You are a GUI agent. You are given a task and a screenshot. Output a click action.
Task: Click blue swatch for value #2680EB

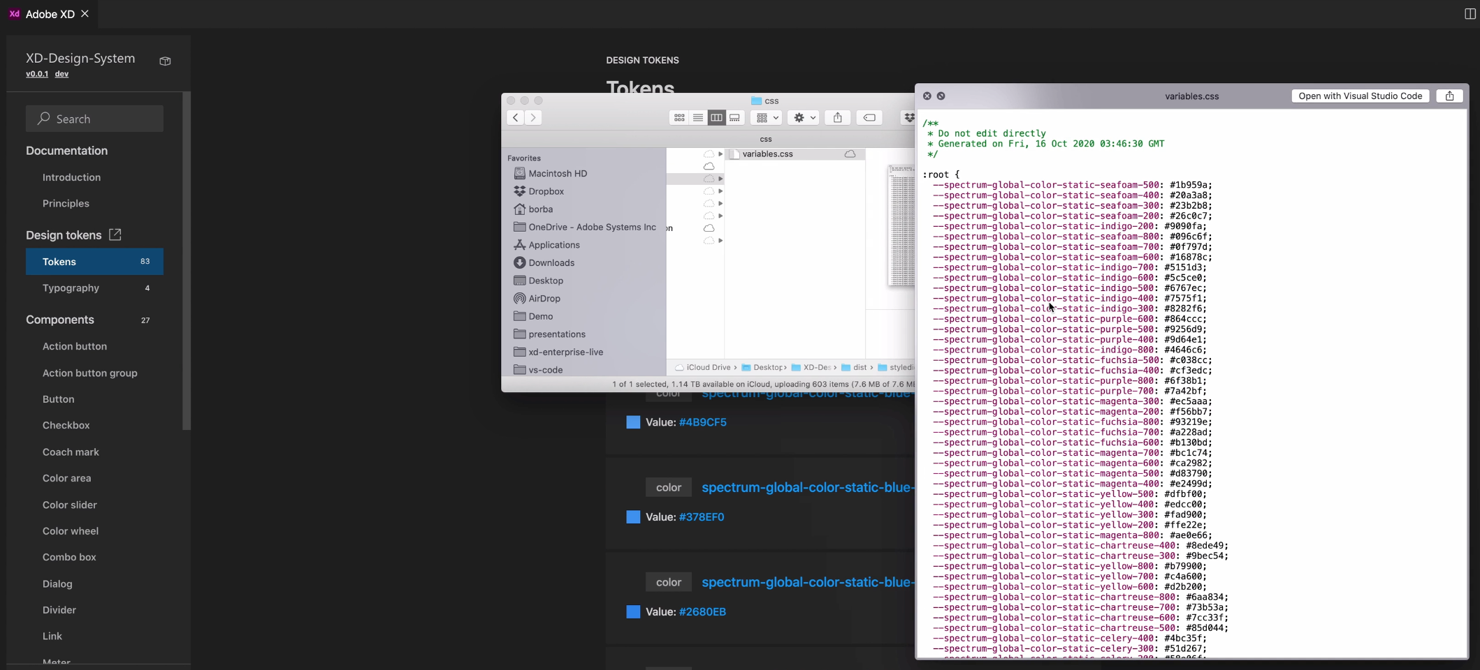[633, 612]
